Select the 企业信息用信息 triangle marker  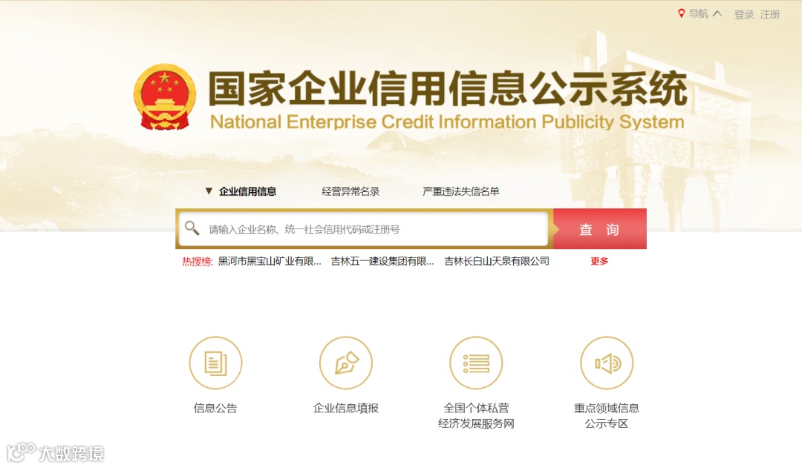(x=209, y=191)
